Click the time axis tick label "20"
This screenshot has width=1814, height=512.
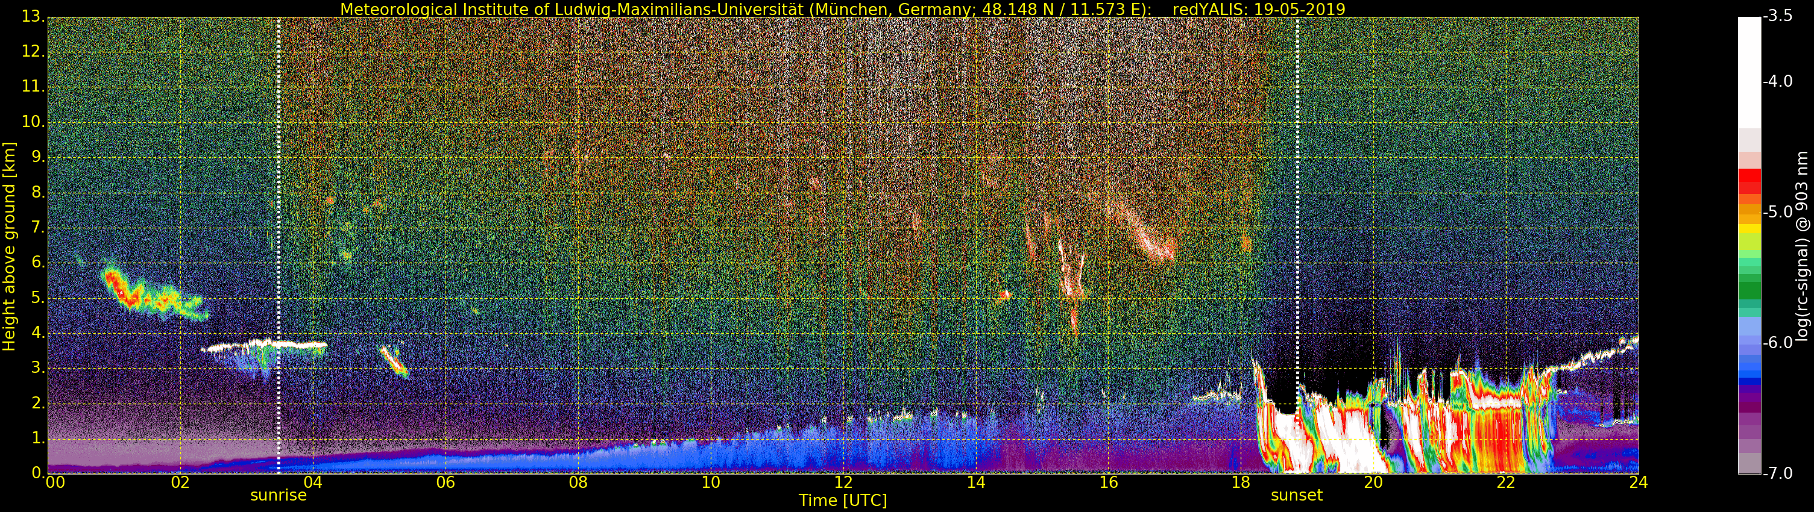click(x=1373, y=482)
